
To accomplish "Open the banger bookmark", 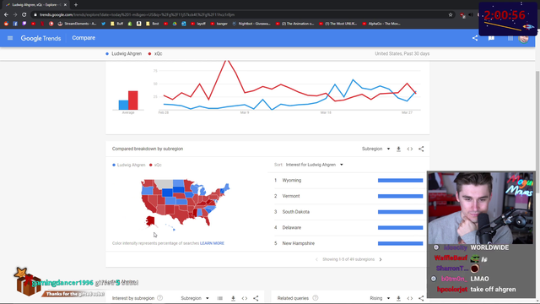I will click(x=219, y=24).
